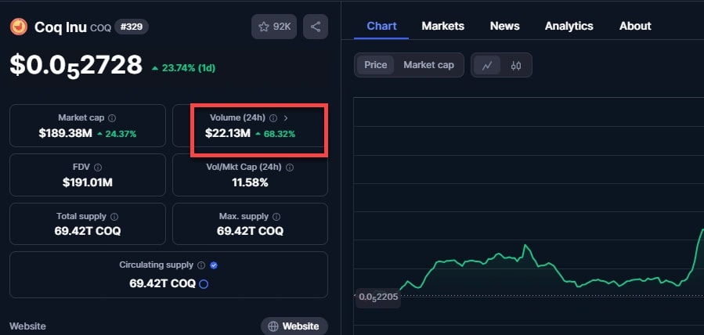The width and height of the screenshot is (704, 335).
Task: Click the Max. supply info icon
Action: (x=276, y=216)
